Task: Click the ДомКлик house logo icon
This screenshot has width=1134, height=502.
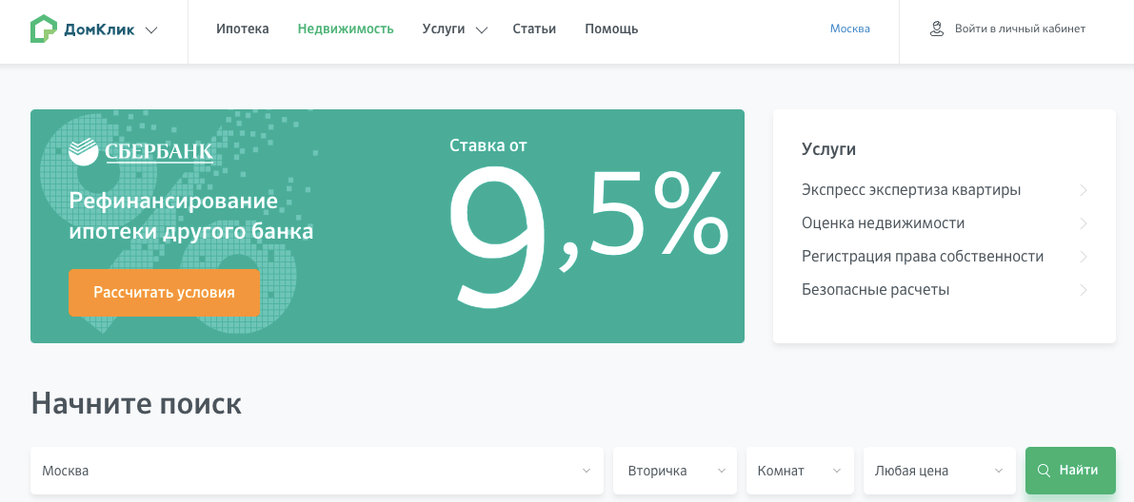Action: 44,29
